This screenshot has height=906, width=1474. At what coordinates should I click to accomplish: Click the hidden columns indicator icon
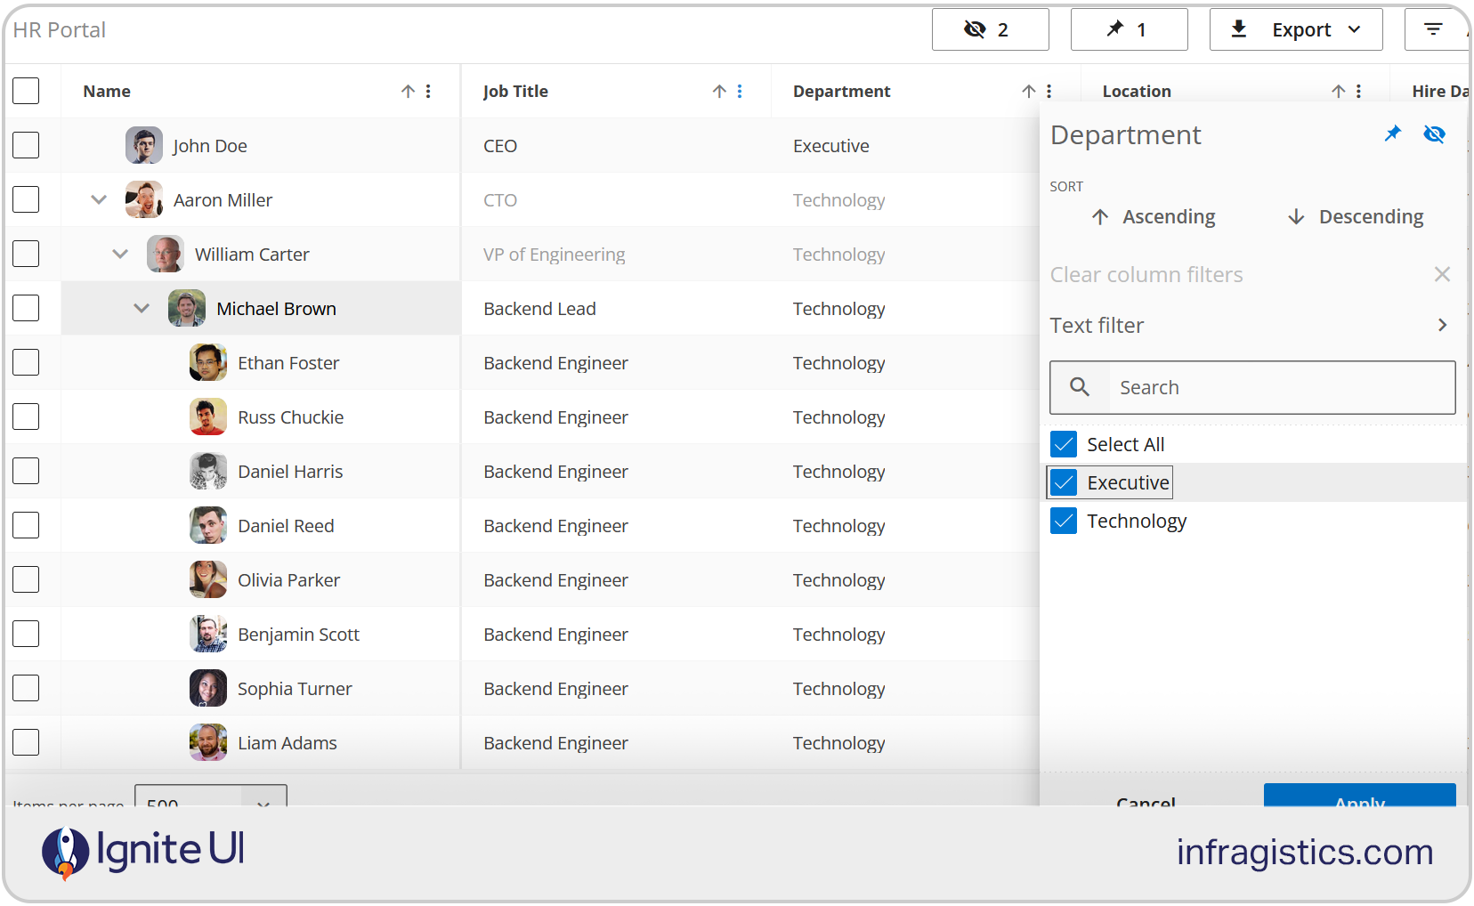click(976, 28)
